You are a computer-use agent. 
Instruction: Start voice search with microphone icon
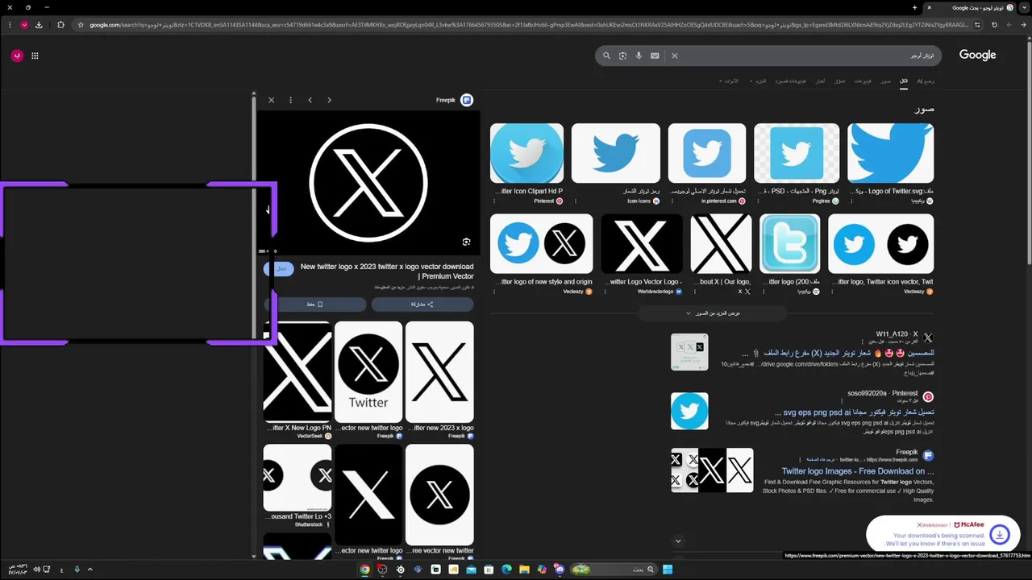pos(639,56)
